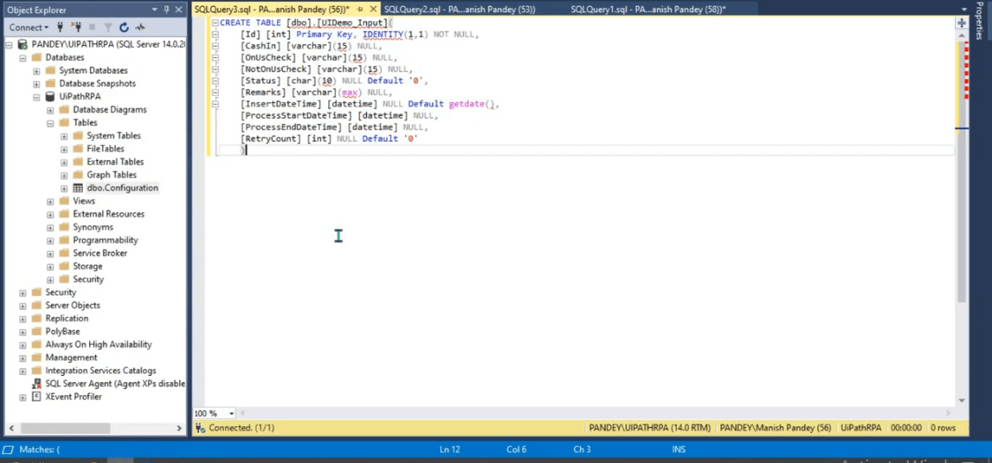This screenshot has height=463, width=992.
Task: Click the INS indicator in status bar
Action: tap(679, 450)
